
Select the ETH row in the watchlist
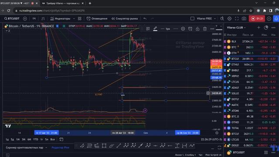coord(251,53)
